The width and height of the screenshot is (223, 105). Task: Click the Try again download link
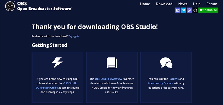click(x=74, y=36)
